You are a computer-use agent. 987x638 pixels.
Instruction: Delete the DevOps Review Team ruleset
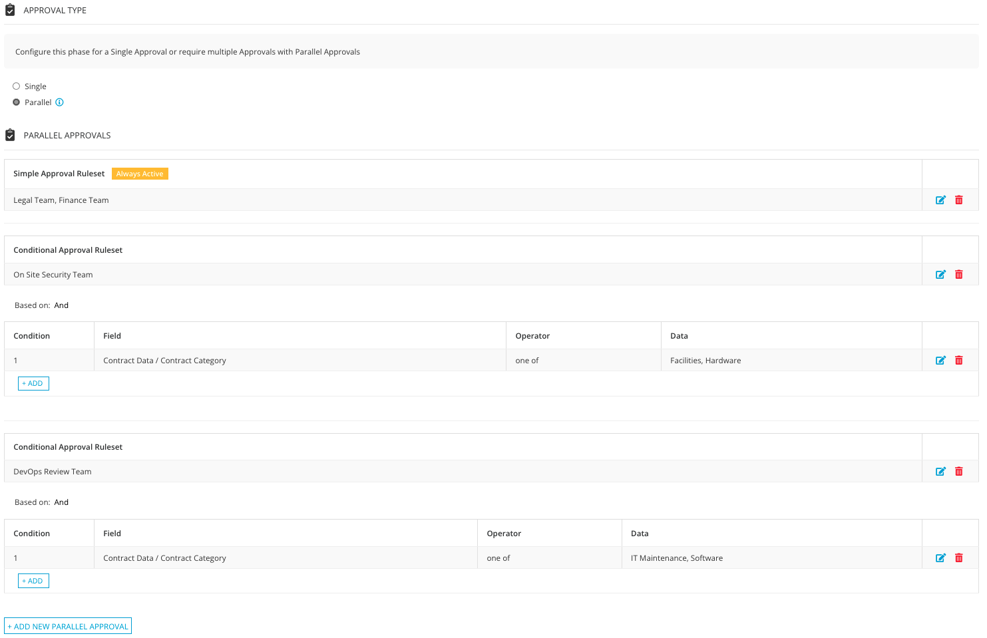(x=959, y=471)
